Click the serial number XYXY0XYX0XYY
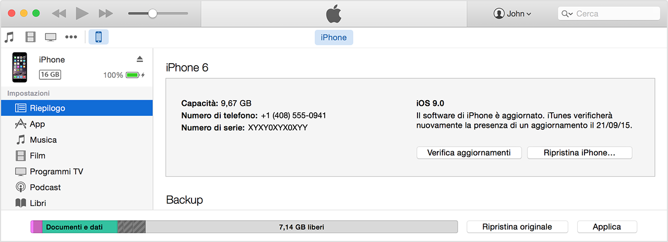The width and height of the screenshot is (668, 242). click(x=278, y=127)
